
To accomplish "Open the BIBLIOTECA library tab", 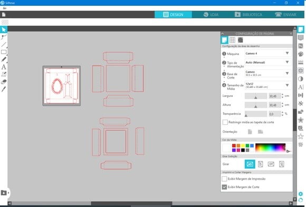I will (248, 15).
